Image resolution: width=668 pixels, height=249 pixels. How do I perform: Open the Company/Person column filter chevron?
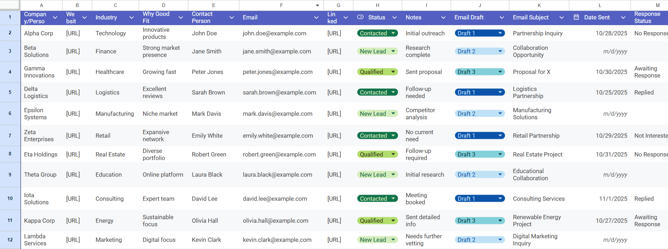(x=55, y=17)
